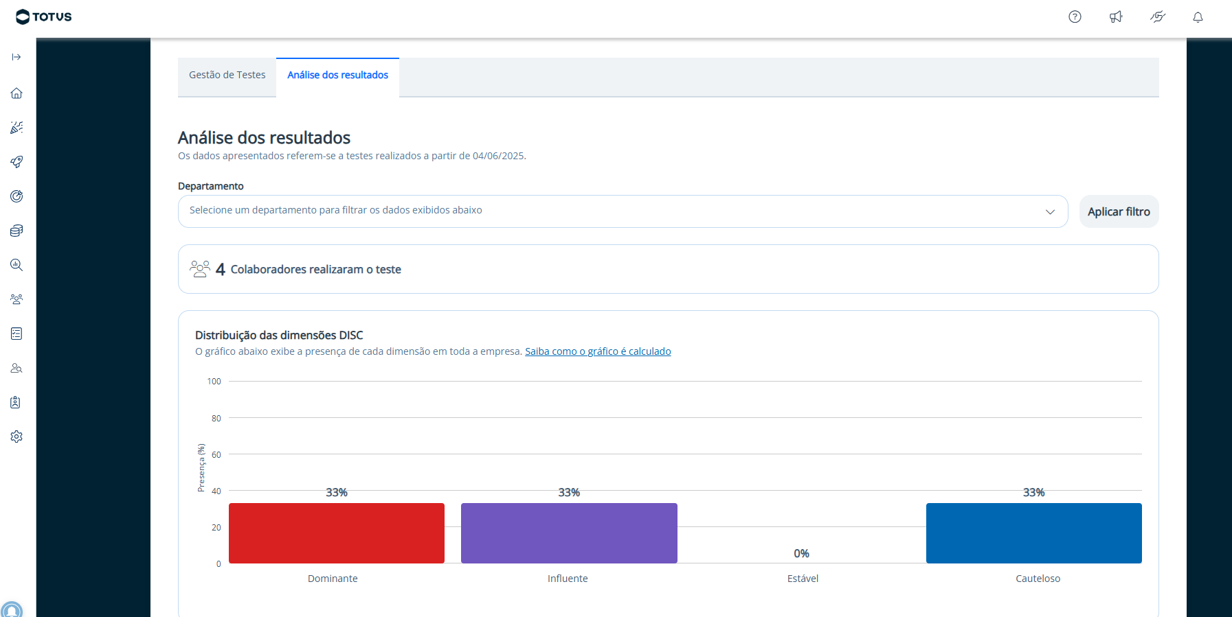The image size is (1232, 617).
Task: Open the target goals icon
Action: [16, 196]
